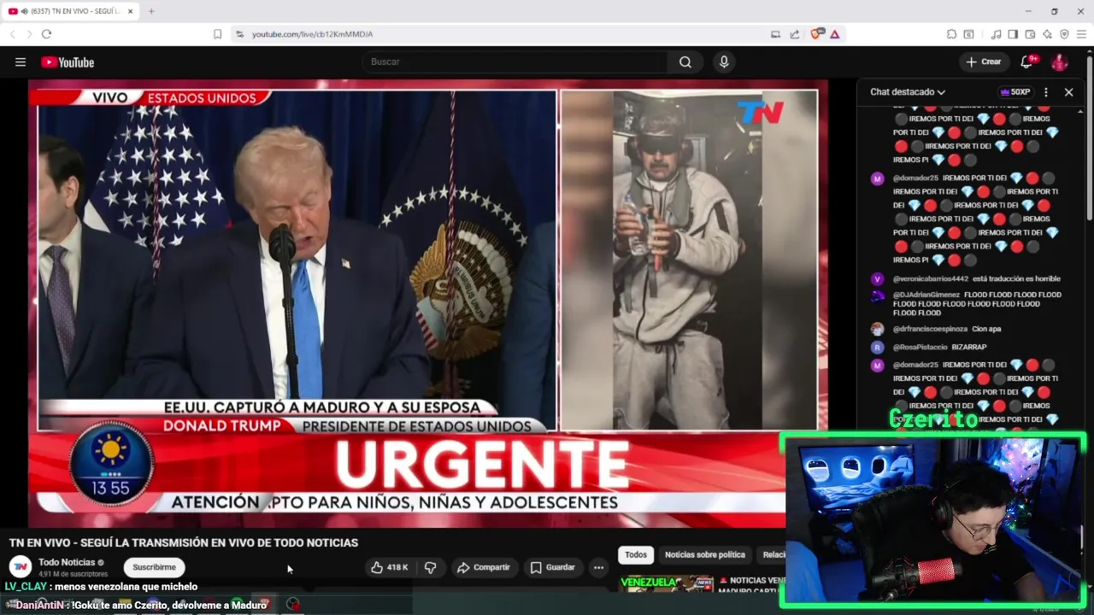This screenshot has height=615, width=1094.
Task: Click the NOTICIAS VENEZUELA recommended video title
Action: tap(752, 585)
